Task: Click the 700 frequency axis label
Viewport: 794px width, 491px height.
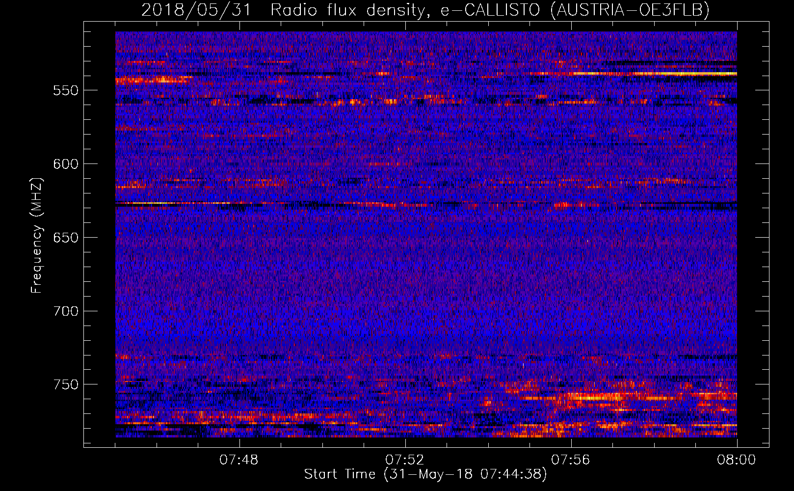Action: pyautogui.click(x=66, y=312)
